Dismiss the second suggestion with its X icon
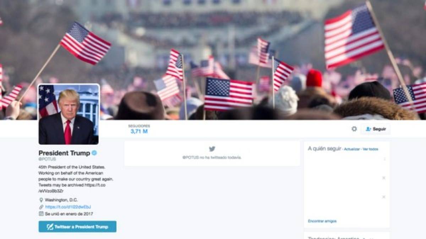Viewport: 426px width, 239px height. [x=384, y=178]
